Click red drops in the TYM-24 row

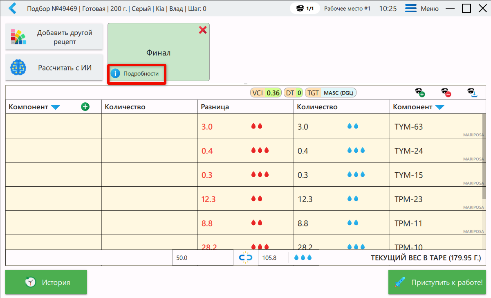tap(260, 151)
